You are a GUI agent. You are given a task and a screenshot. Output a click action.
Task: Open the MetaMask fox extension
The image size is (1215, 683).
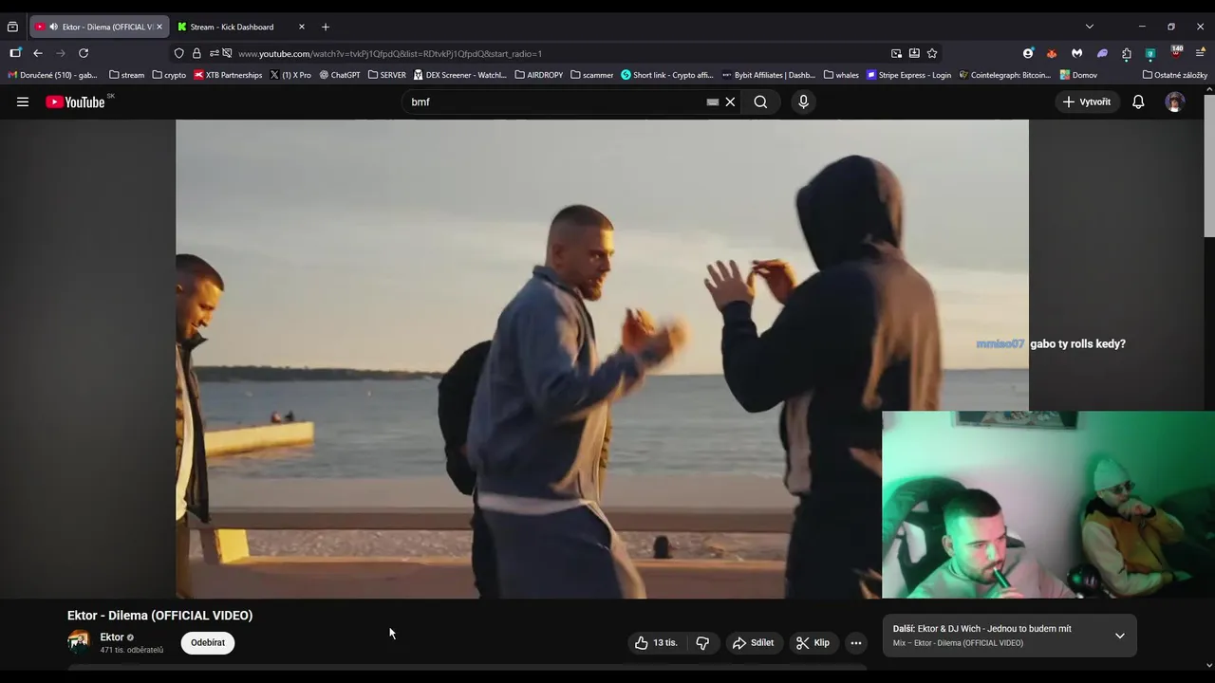(x=1052, y=53)
